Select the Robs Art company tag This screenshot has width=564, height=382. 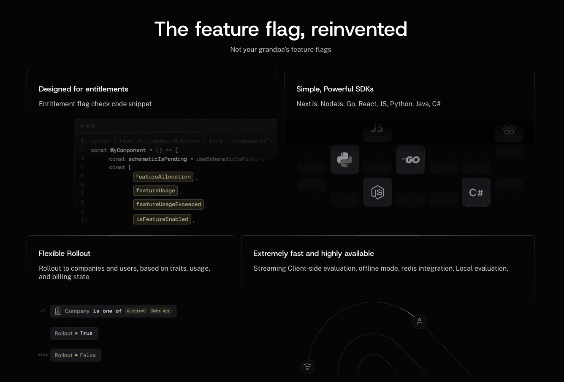coord(160,311)
